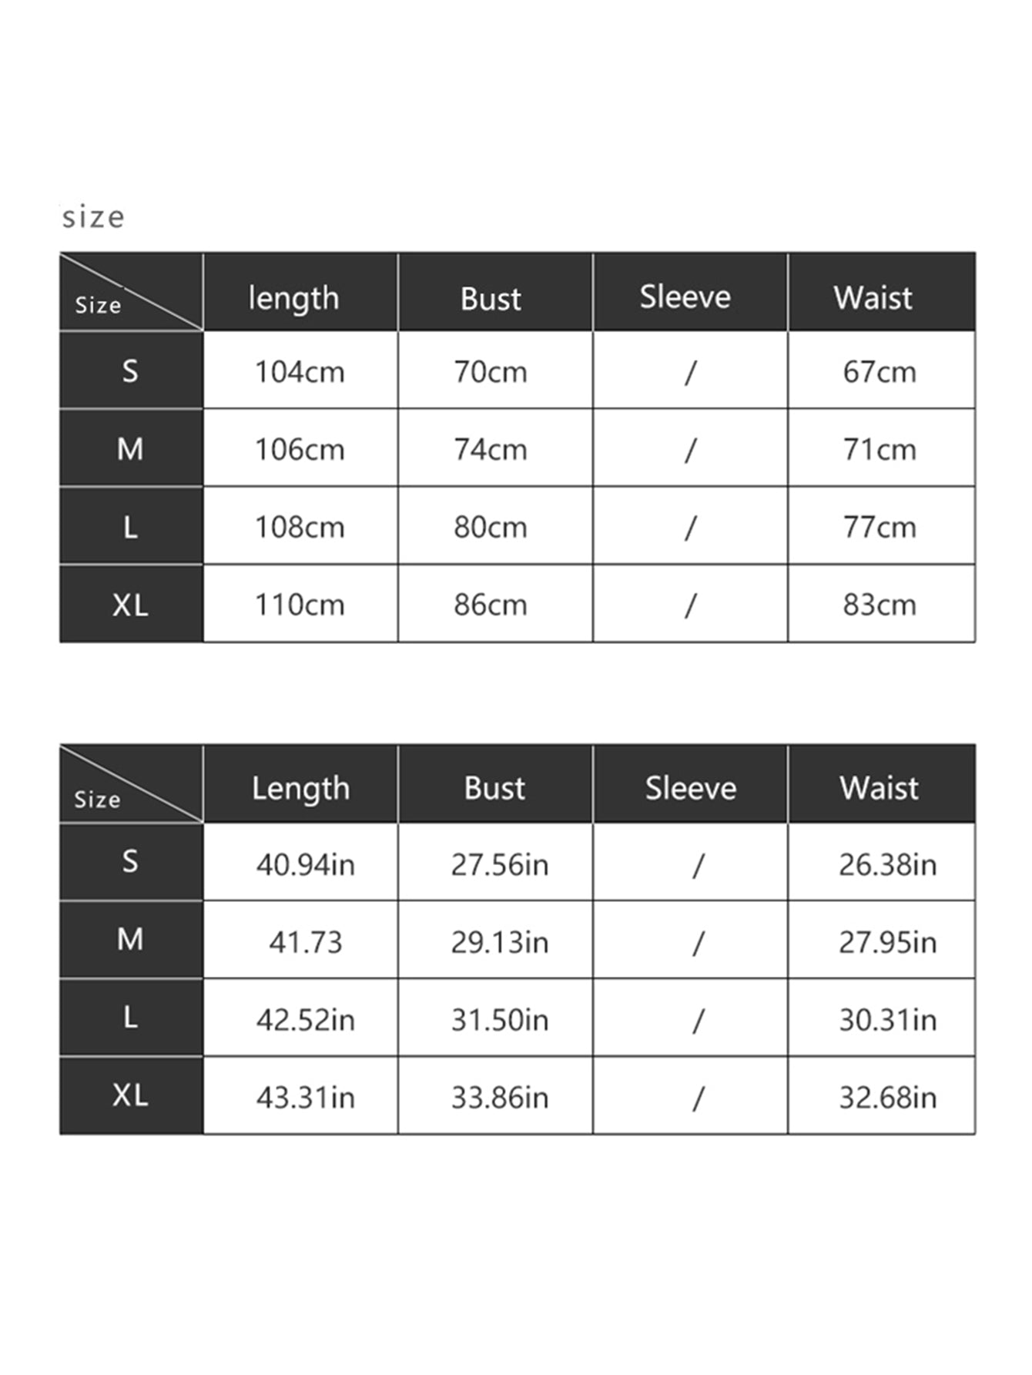Select the 41.73 length cell
Image resolution: width=1032 pixels, height=1375 pixels.
(x=305, y=942)
